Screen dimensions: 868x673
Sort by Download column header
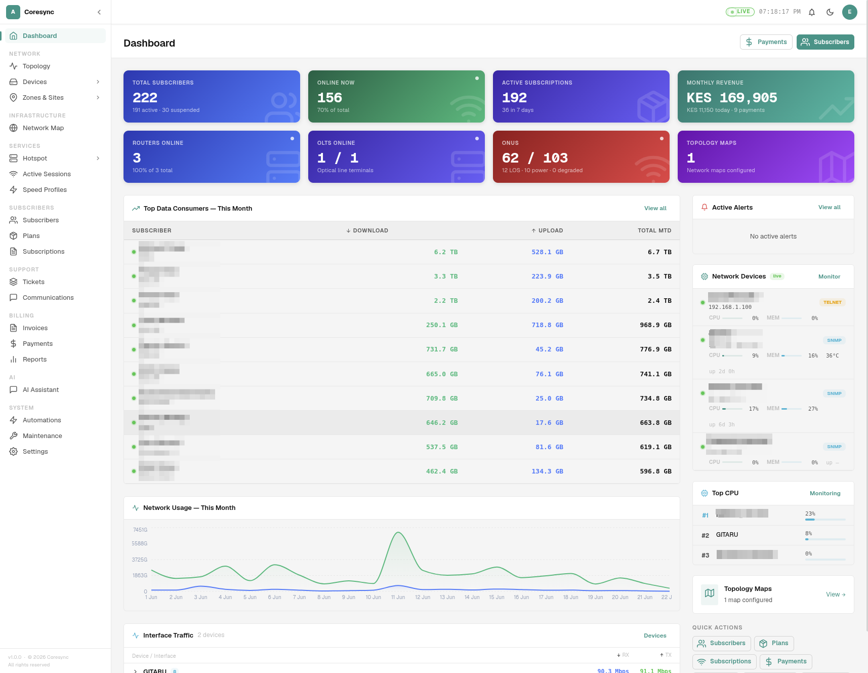367,231
